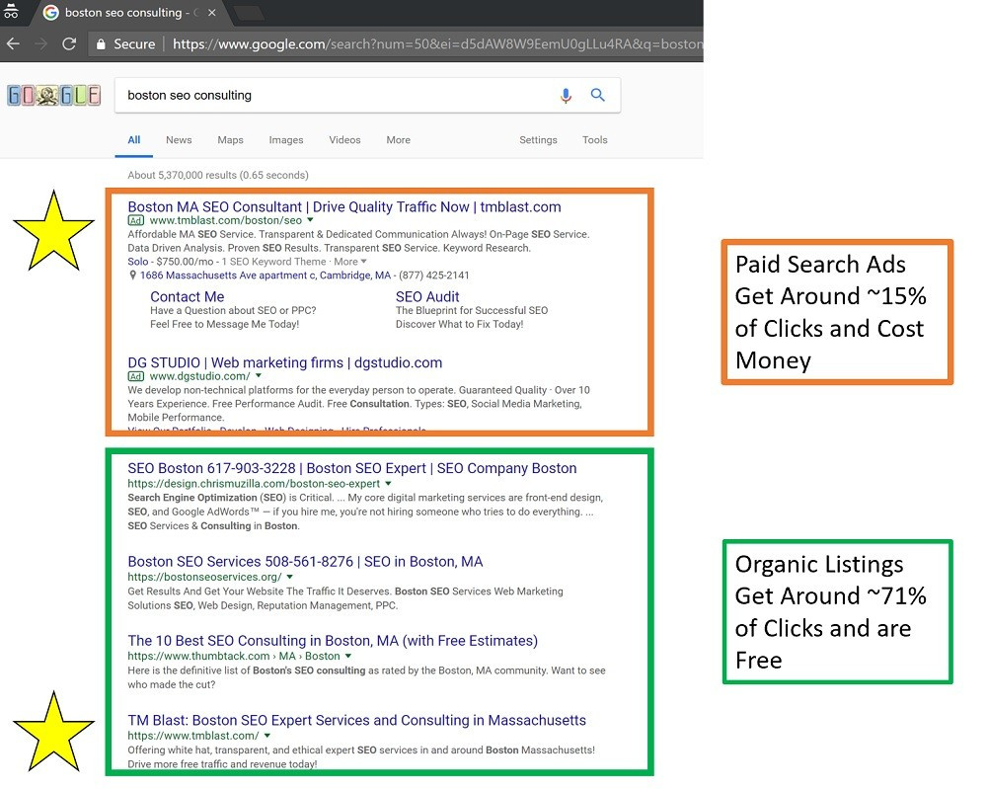Click 'The Blueprint for Successful SEO' text
Screen dimensions: 987x789
click(x=472, y=310)
